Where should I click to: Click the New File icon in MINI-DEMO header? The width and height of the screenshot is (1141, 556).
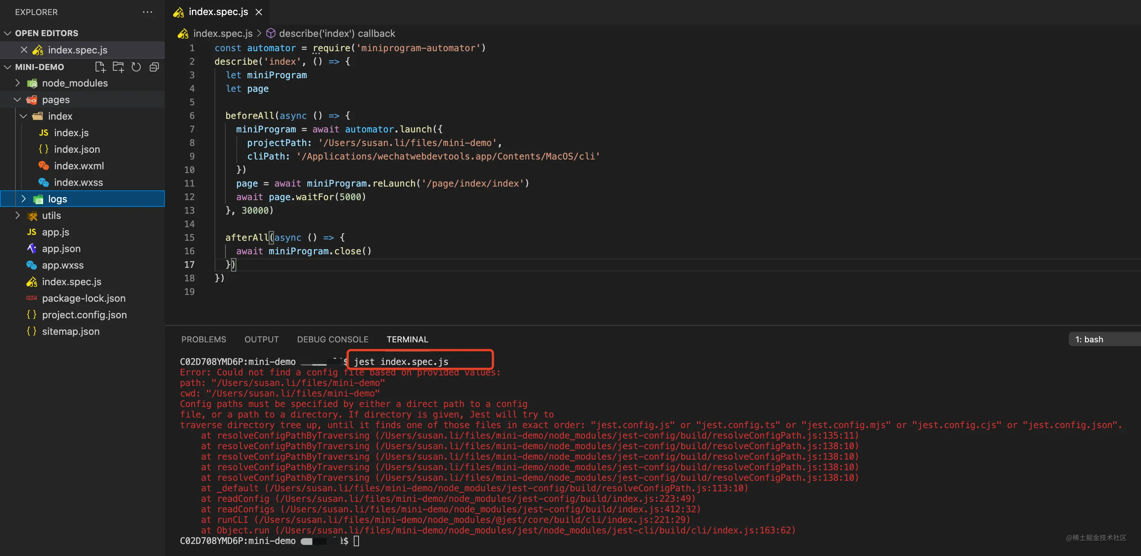pos(100,67)
